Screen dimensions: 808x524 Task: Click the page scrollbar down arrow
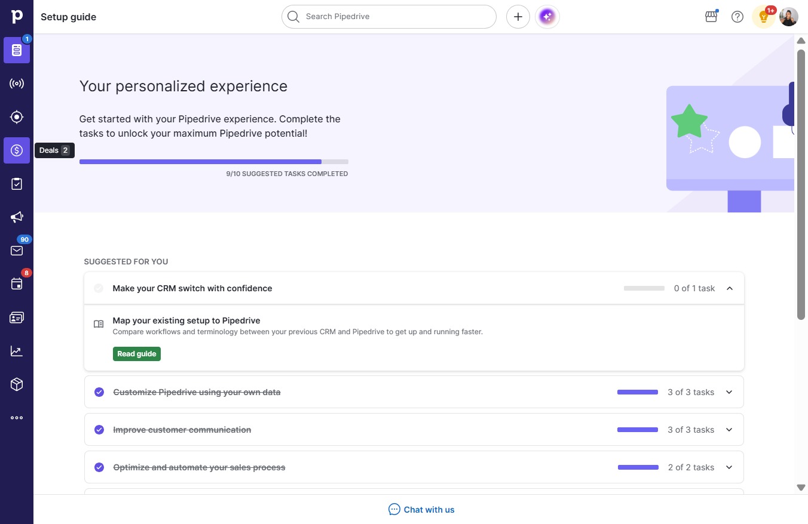(x=801, y=488)
